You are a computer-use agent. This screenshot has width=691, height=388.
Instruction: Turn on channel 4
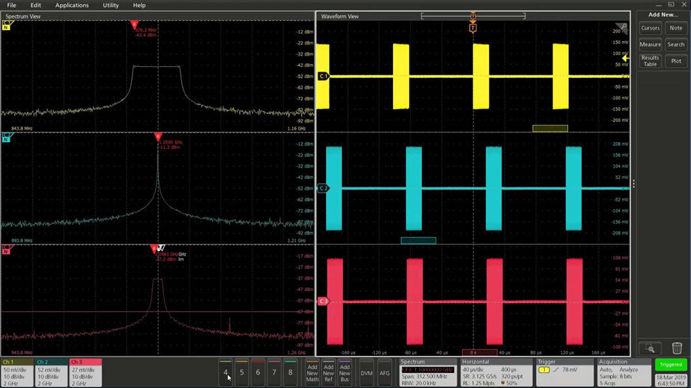pyautogui.click(x=226, y=372)
